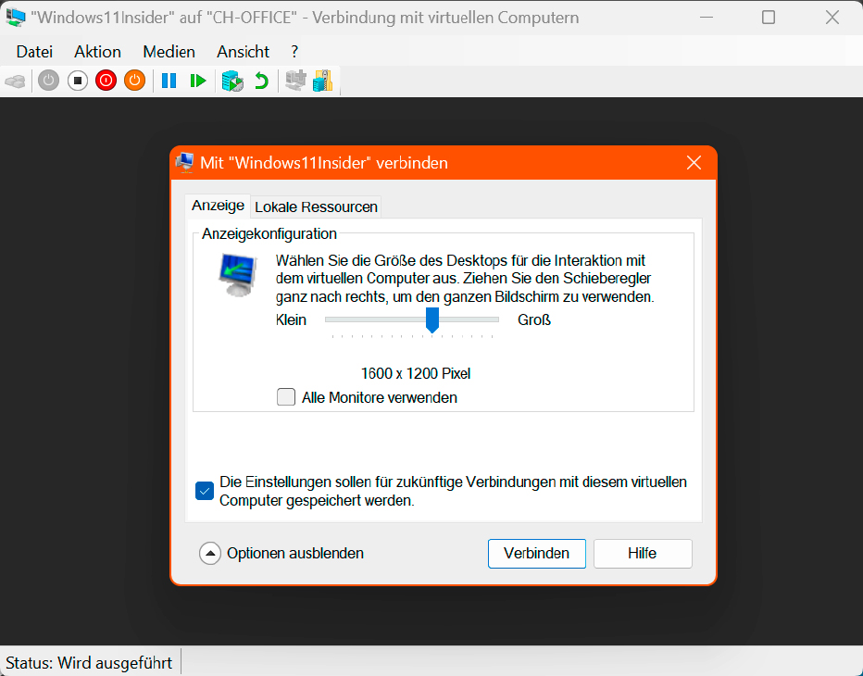Uncheck save settings for future connections

tap(205, 491)
